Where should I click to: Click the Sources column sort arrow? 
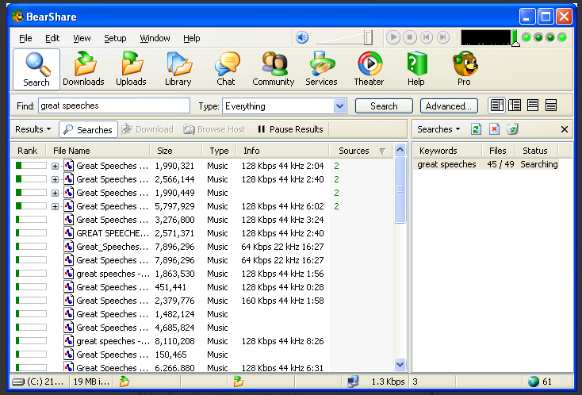pyautogui.click(x=382, y=151)
